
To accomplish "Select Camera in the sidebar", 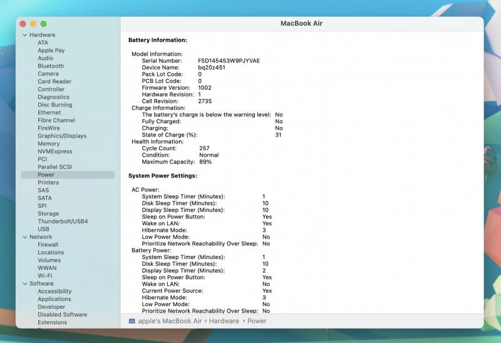I will click(48, 74).
